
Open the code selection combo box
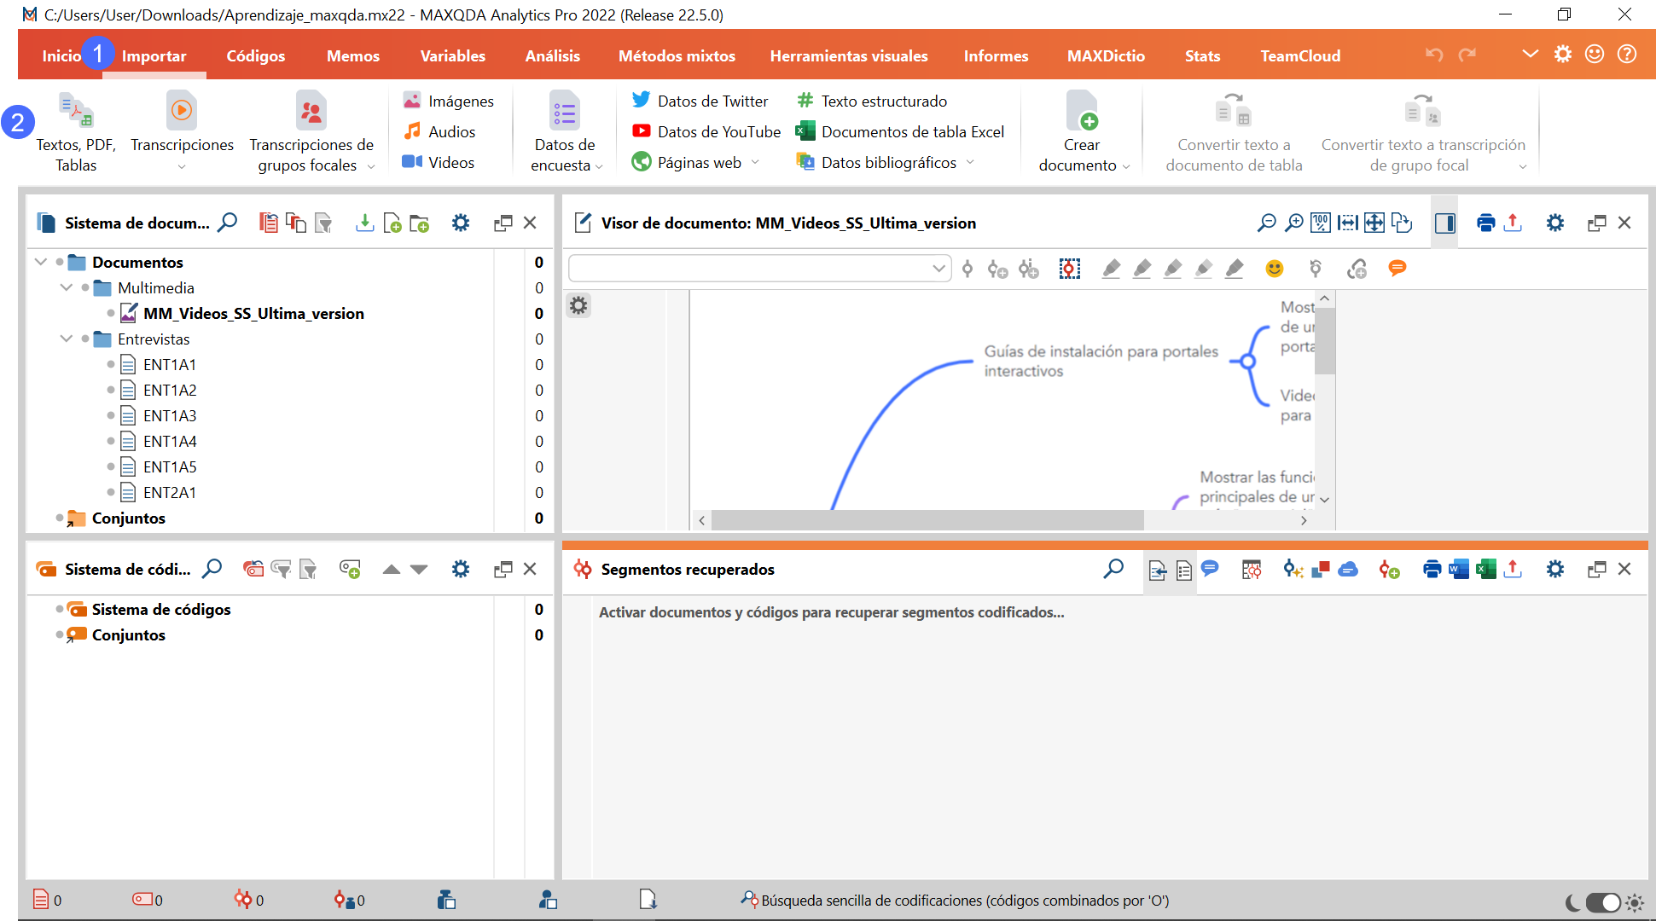click(759, 269)
